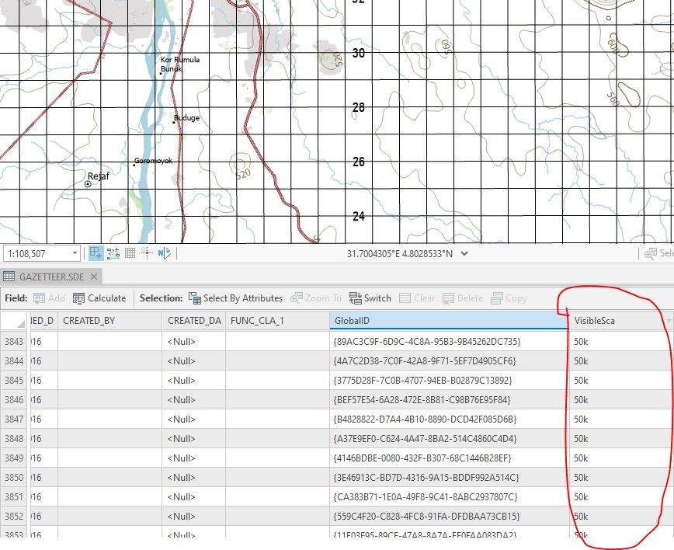This screenshot has height=550, width=674.
Task: Select row 3852 by its row header
Action: [14, 516]
